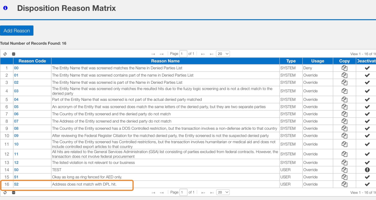The height and width of the screenshot is (200, 376).
Task: Open reason code 01 link
Action: coord(16,75)
